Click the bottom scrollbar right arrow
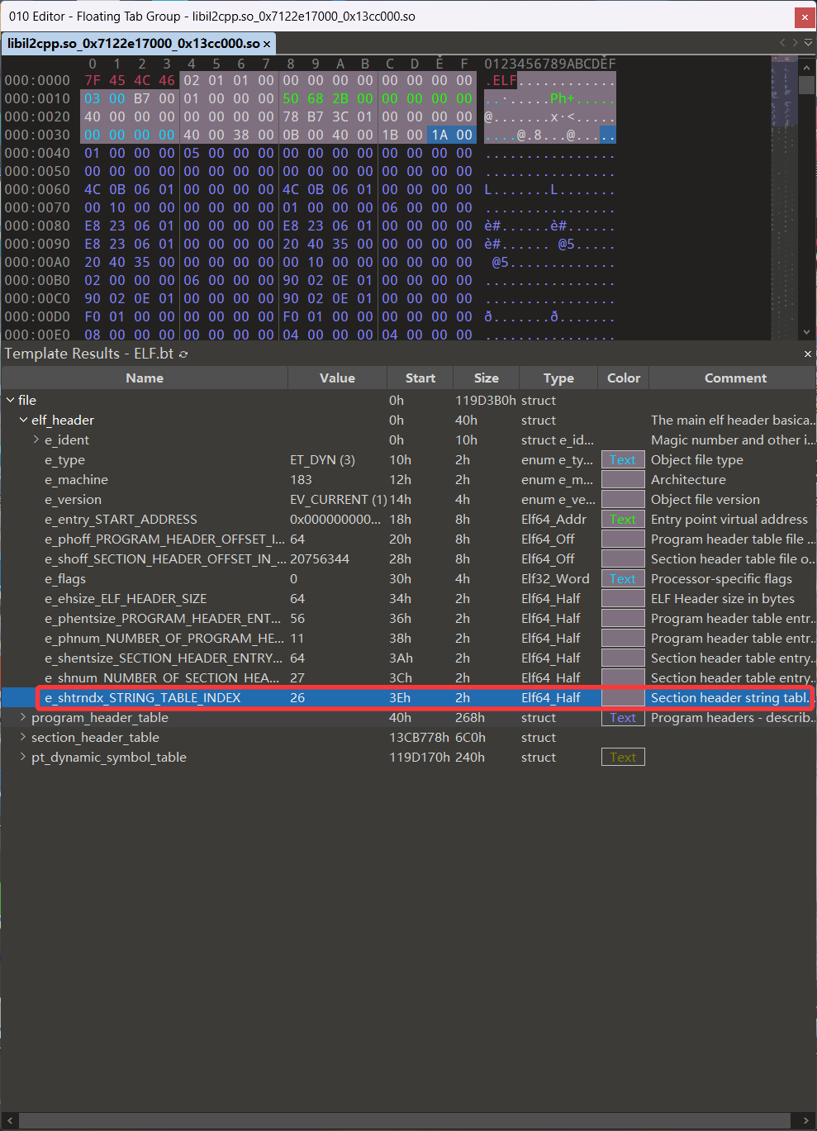 click(806, 1121)
